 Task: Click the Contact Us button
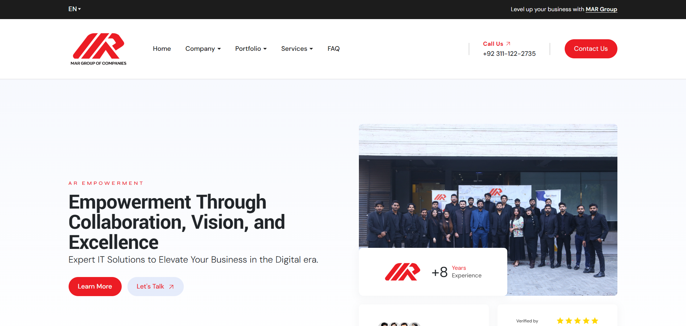coord(591,49)
